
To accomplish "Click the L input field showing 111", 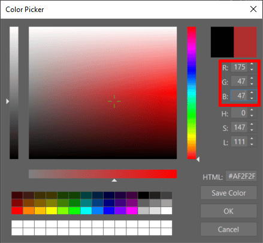I will pyautogui.click(x=239, y=142).
